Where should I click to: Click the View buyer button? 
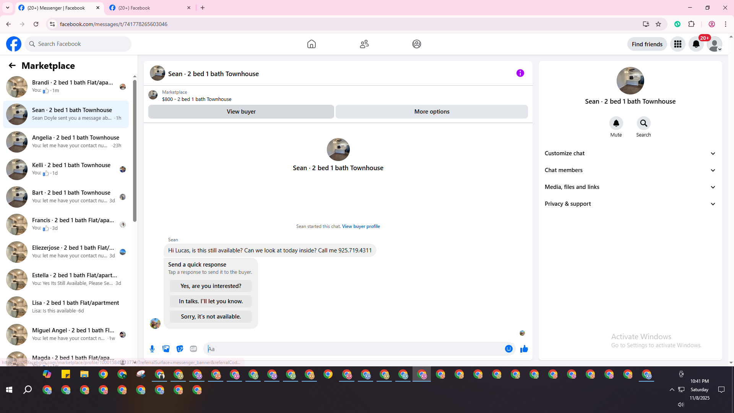point(241,112)
